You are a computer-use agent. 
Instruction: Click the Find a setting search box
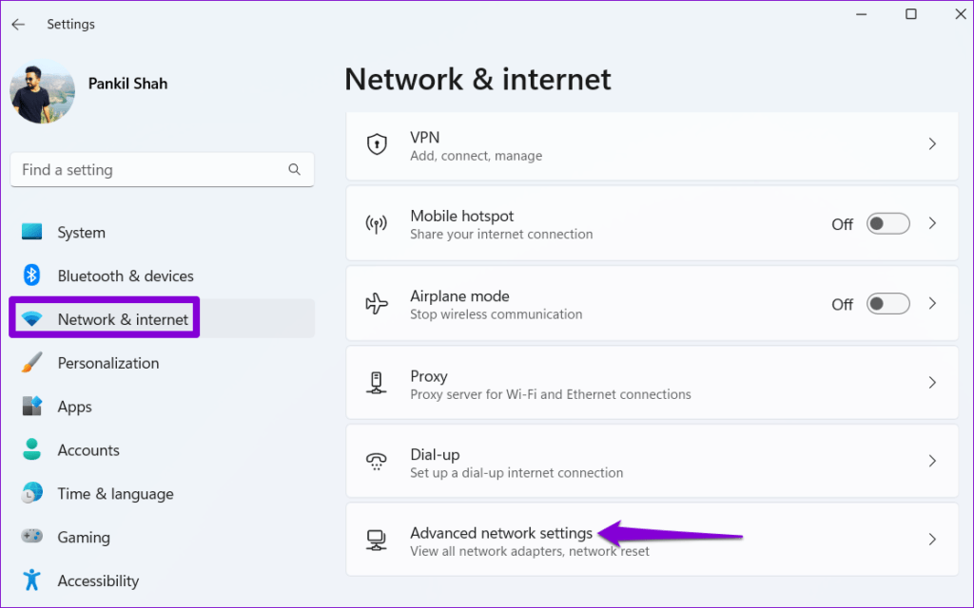pyautogui.click(x=162, y=169)
